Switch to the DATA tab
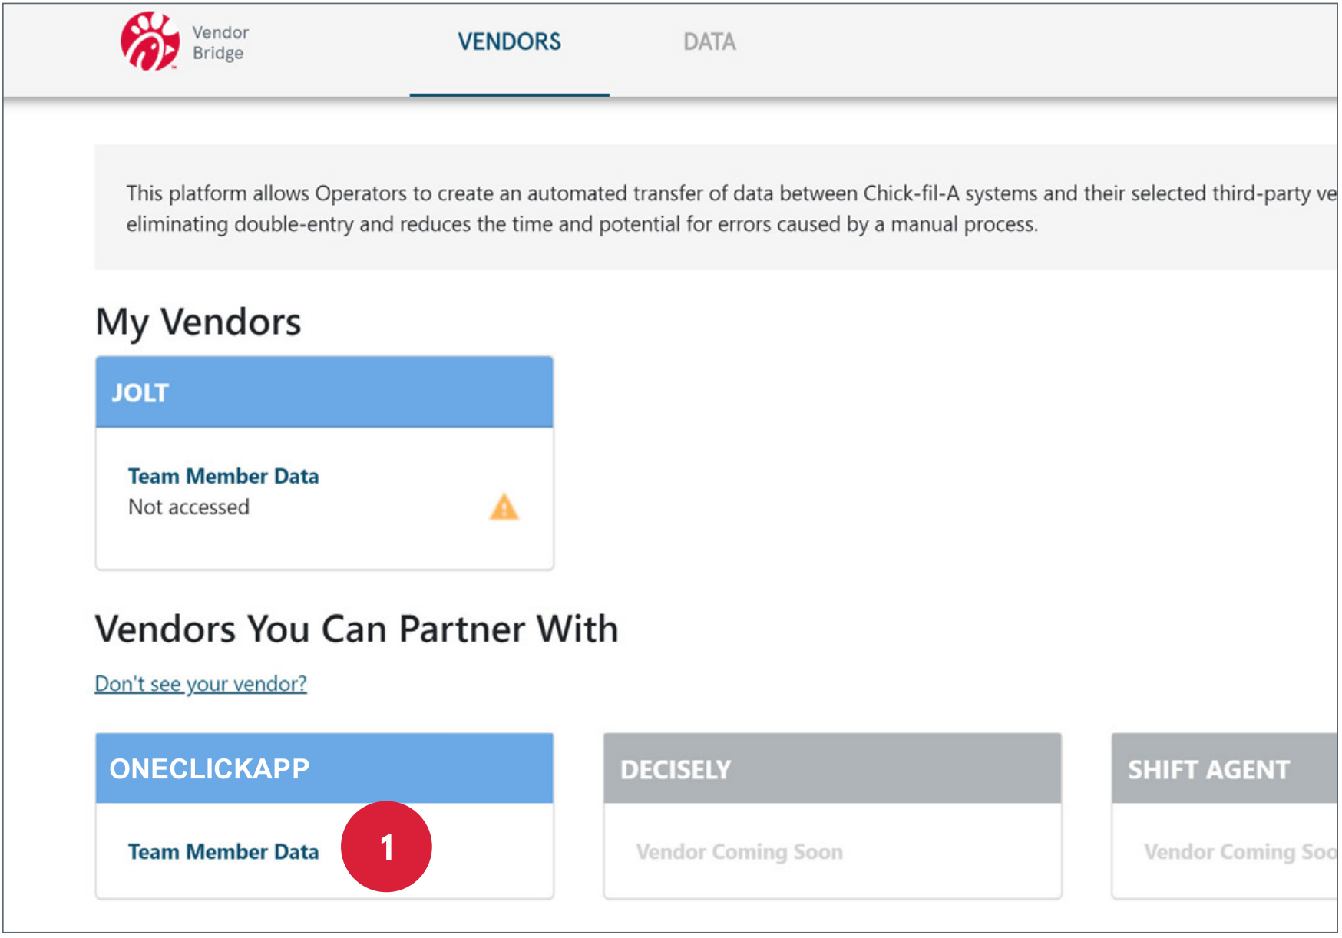1342x938 pixels. (x=709, y=41)
